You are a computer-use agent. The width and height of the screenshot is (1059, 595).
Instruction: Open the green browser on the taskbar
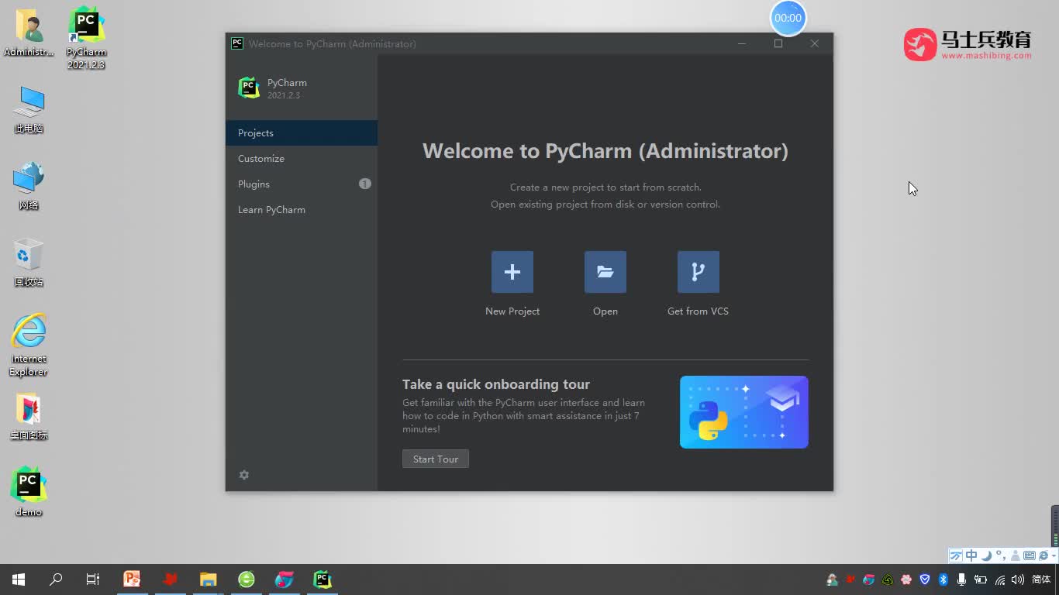point(247,580)
